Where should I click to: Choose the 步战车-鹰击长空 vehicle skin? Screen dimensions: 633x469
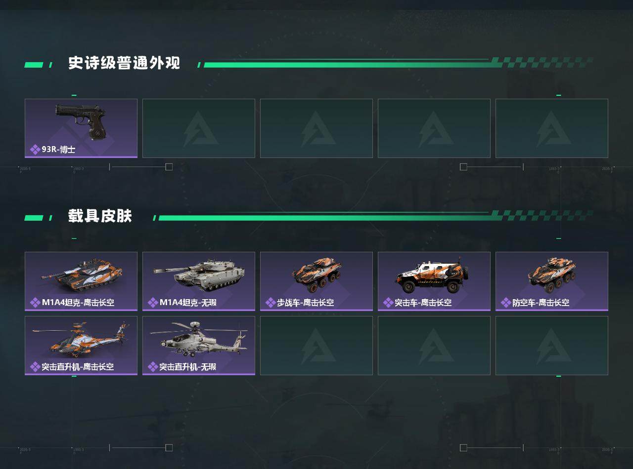[316, 281]
